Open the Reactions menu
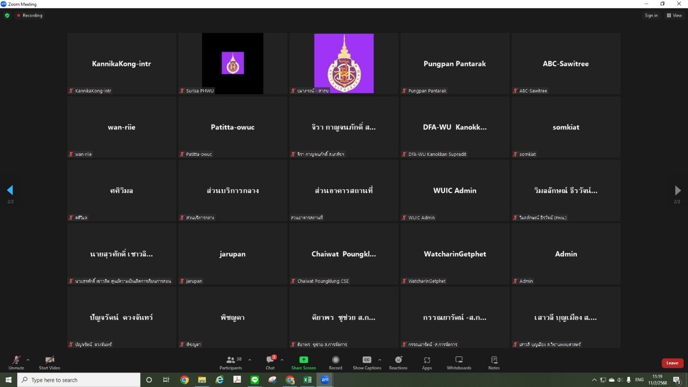Viewport: 688px width, 387px height. tap(398, 362)
